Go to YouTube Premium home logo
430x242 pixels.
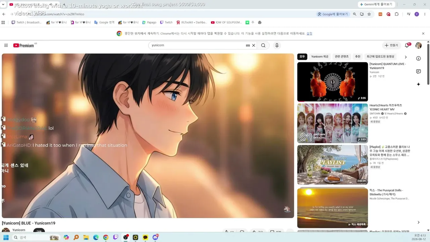click(24, 45)
